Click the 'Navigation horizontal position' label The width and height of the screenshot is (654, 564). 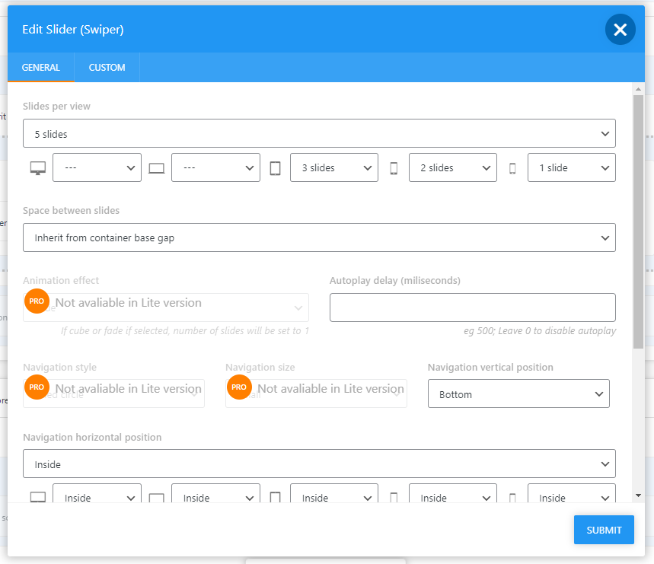92,438
